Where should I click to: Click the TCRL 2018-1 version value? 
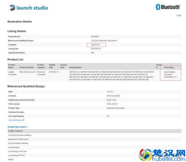(x=112, y=104)
